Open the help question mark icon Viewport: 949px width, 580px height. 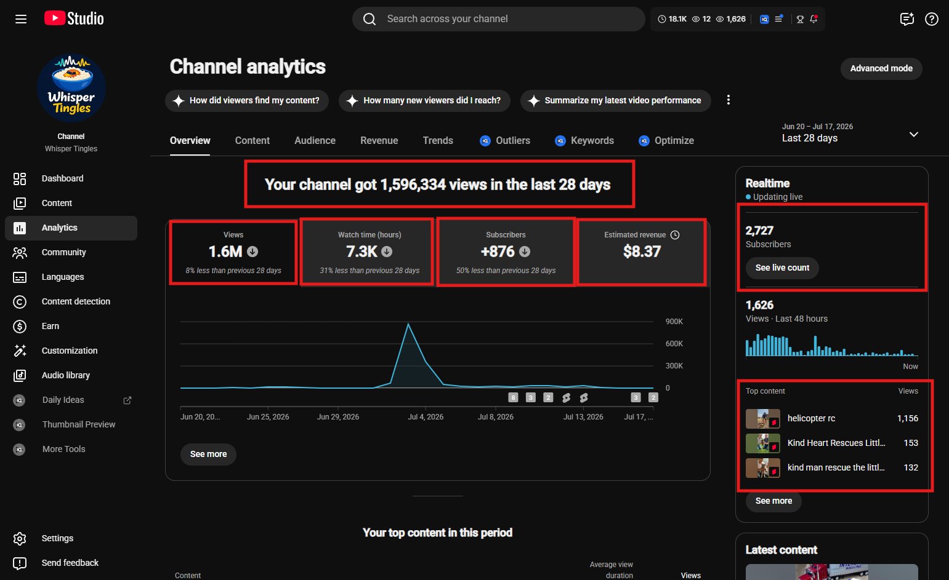click(932, 19)
